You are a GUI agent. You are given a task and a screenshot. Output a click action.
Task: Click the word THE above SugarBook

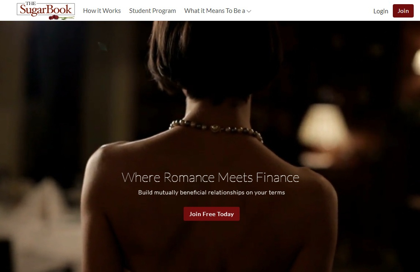pyautogui.click(x=31, y=3)
